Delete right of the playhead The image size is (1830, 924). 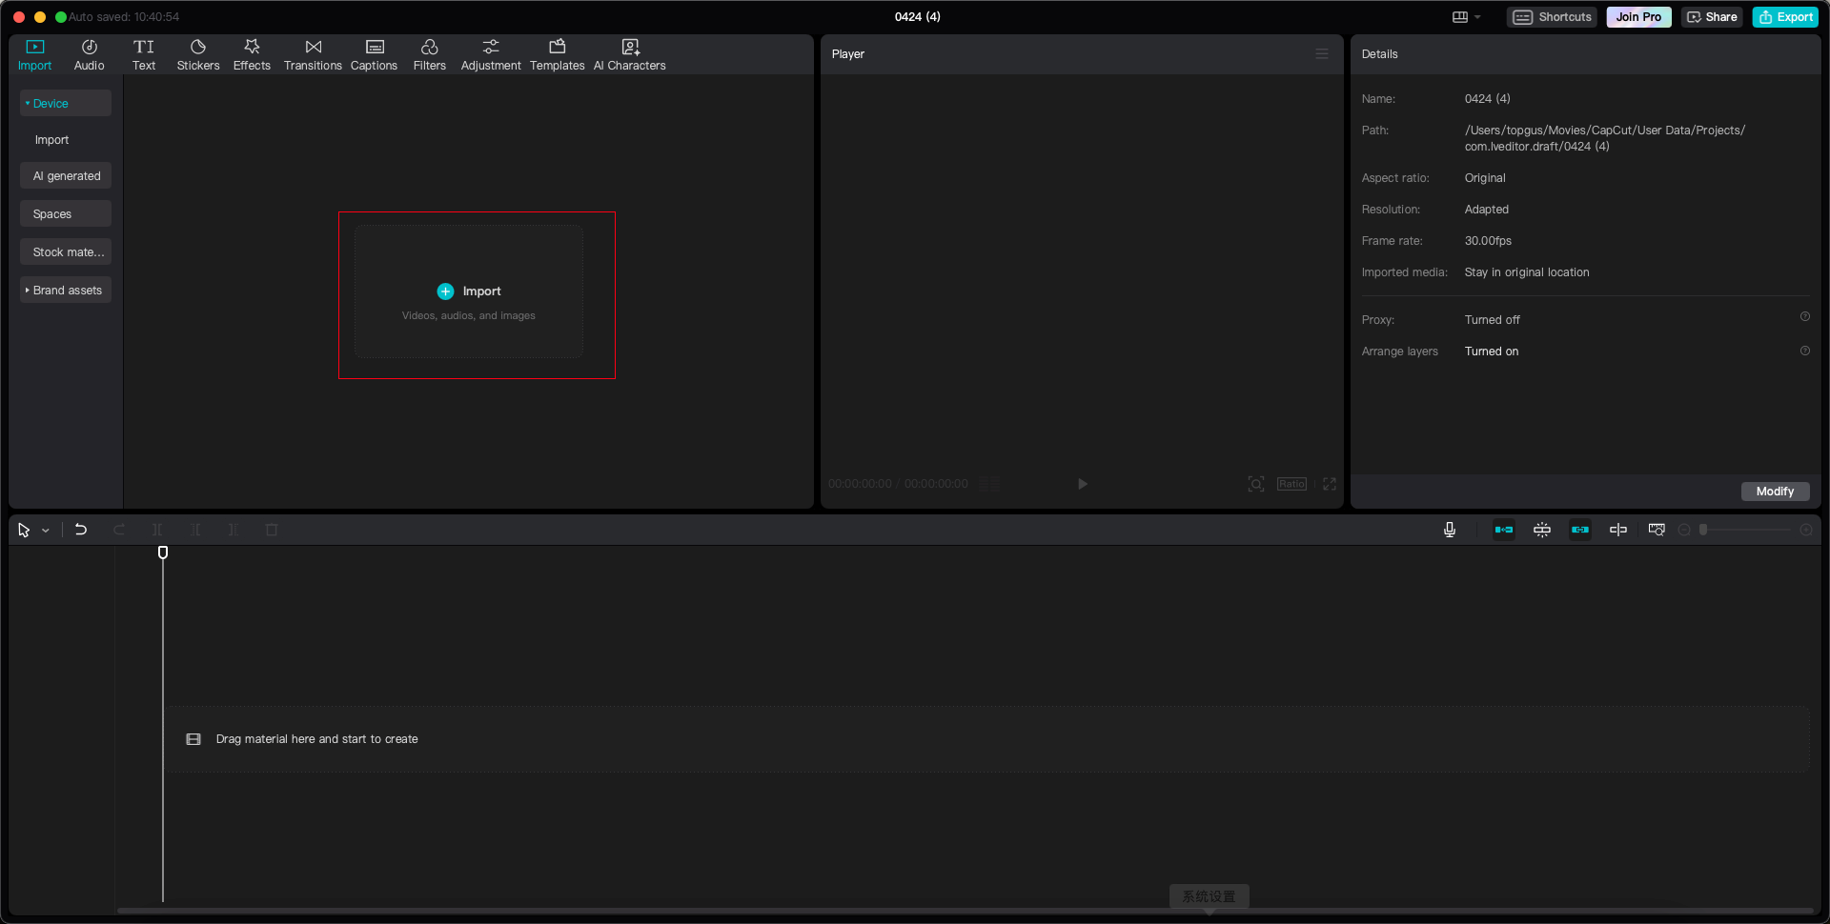click(234, 530)
